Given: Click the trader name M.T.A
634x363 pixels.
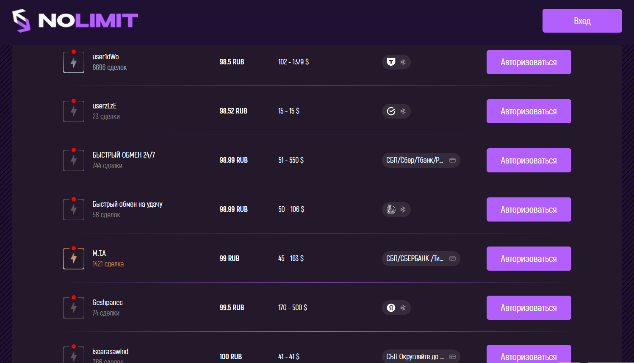Looking at the screenshot, I should tap(99, 253).
